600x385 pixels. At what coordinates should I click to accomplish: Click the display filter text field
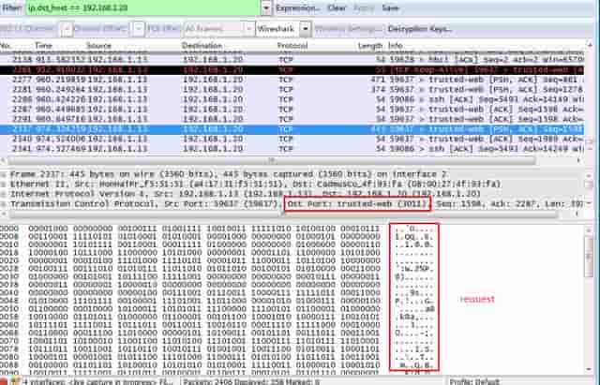tap(143, 8)
